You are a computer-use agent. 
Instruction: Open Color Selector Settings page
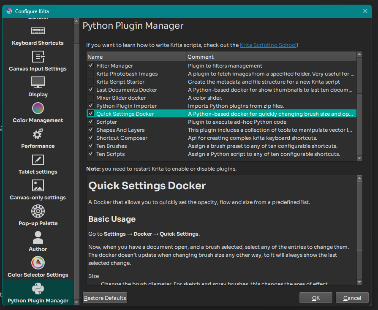click(x=38, y=268)
